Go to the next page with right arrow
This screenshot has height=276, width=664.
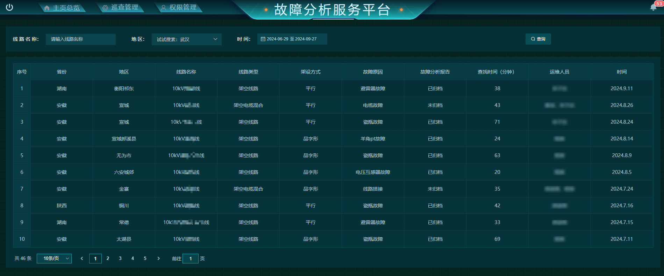[x=158, y=259]
